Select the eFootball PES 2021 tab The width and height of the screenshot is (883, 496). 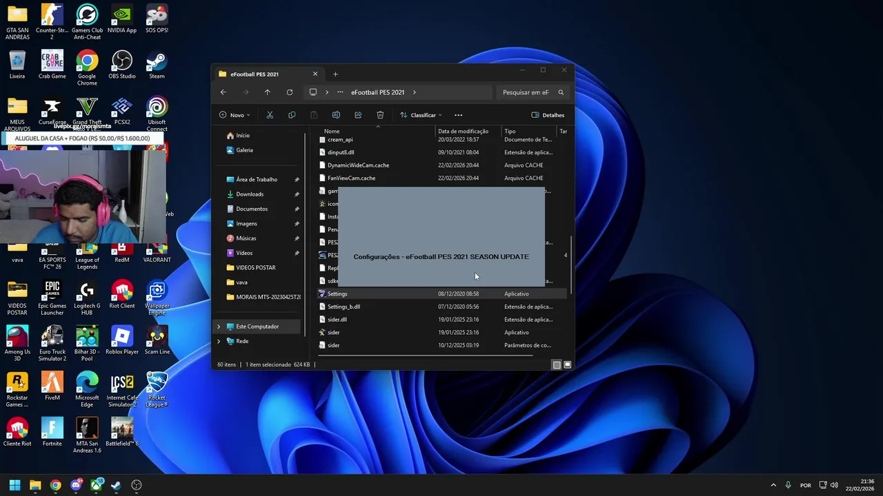click(x=268, y=74)
